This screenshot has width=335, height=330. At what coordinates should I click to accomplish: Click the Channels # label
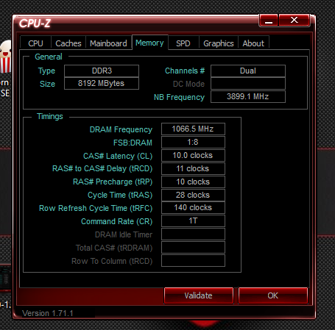click(185, 71)
